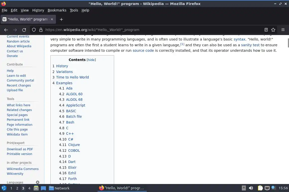The height and width of the screenshot is (192, 289).
Task: Switch to workspace 1
Action: [x=11, y=188]
